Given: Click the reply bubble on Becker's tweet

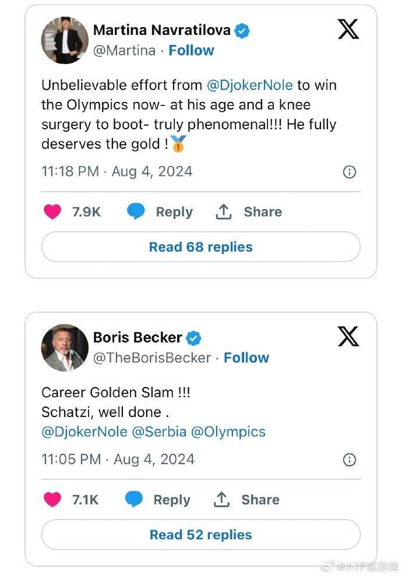Looking at the screenshot, I should (134, 500).
